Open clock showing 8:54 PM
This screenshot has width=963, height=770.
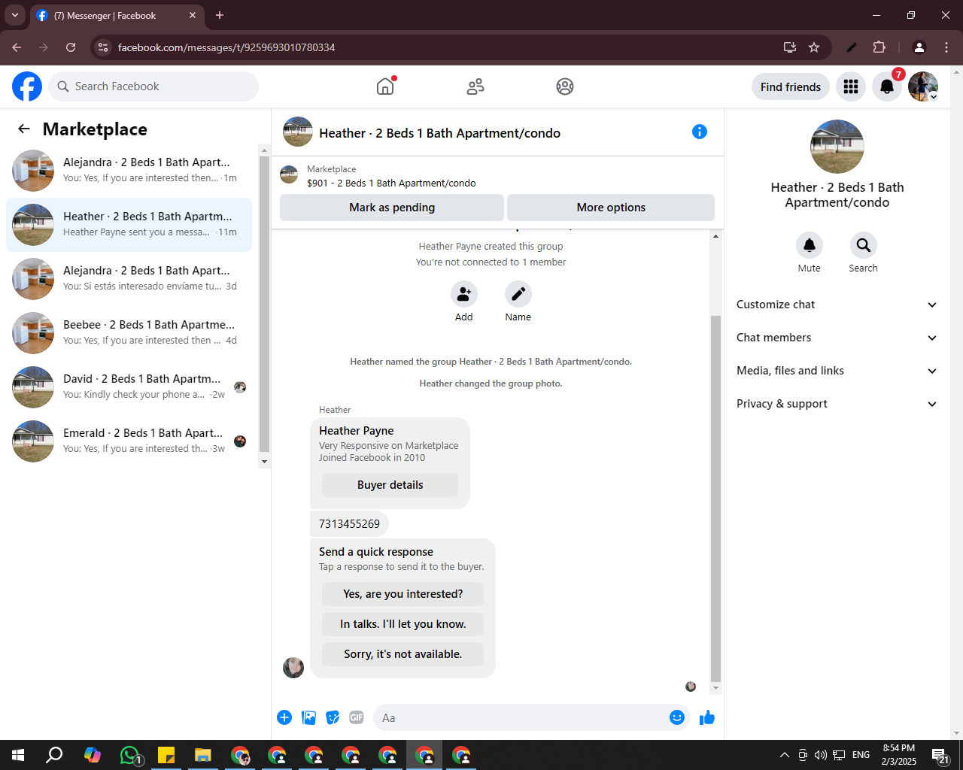click(899, 755)
